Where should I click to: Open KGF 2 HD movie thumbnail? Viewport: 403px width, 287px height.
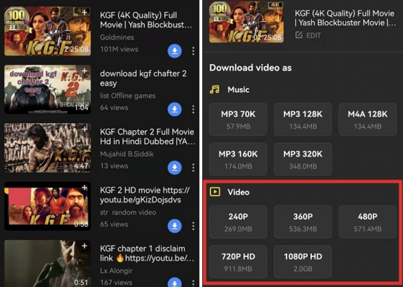pyautogui.click(x=48, y=206)
